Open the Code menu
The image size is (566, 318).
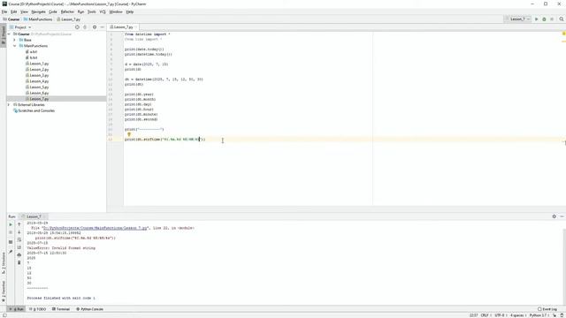(x=53, y=11)
